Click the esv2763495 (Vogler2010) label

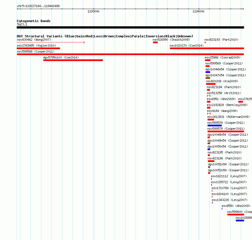click(x=37, y=46)
